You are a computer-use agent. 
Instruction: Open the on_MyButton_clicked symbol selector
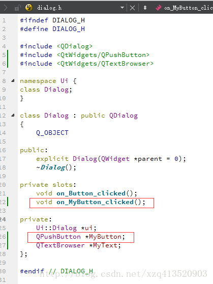click(189, 8)
